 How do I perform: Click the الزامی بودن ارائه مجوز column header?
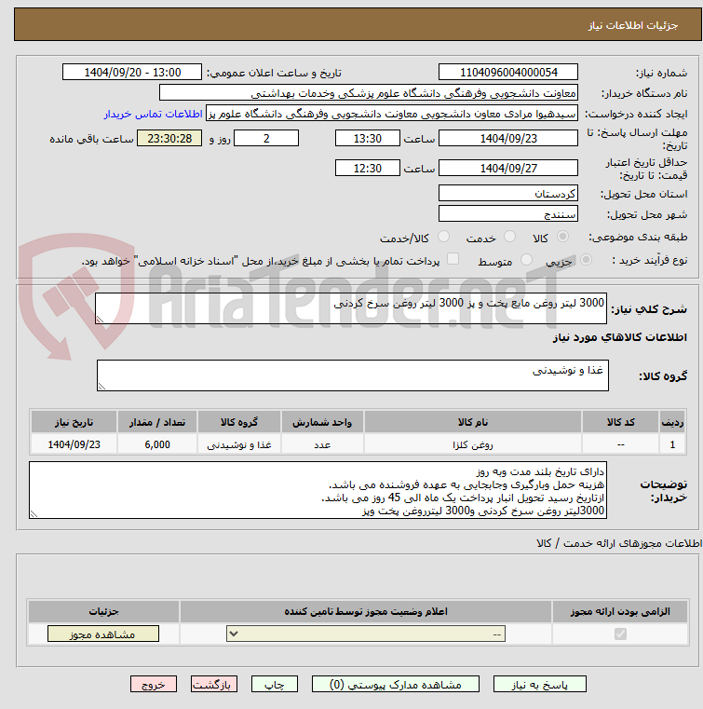[620, 611]
